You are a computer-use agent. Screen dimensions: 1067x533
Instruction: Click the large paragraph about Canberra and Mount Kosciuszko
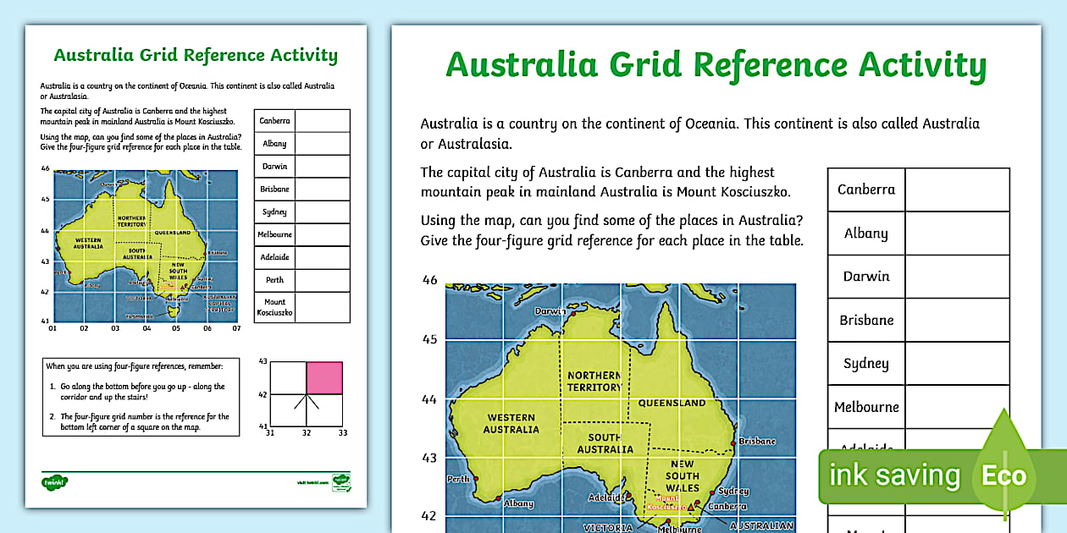605,182
